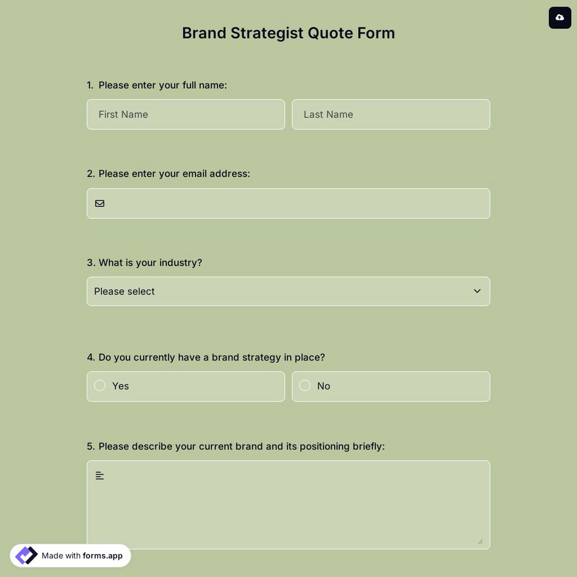Click the email address input field
Image resolution: width=577 pixels, height=577 pixels.
pos(288,203)
